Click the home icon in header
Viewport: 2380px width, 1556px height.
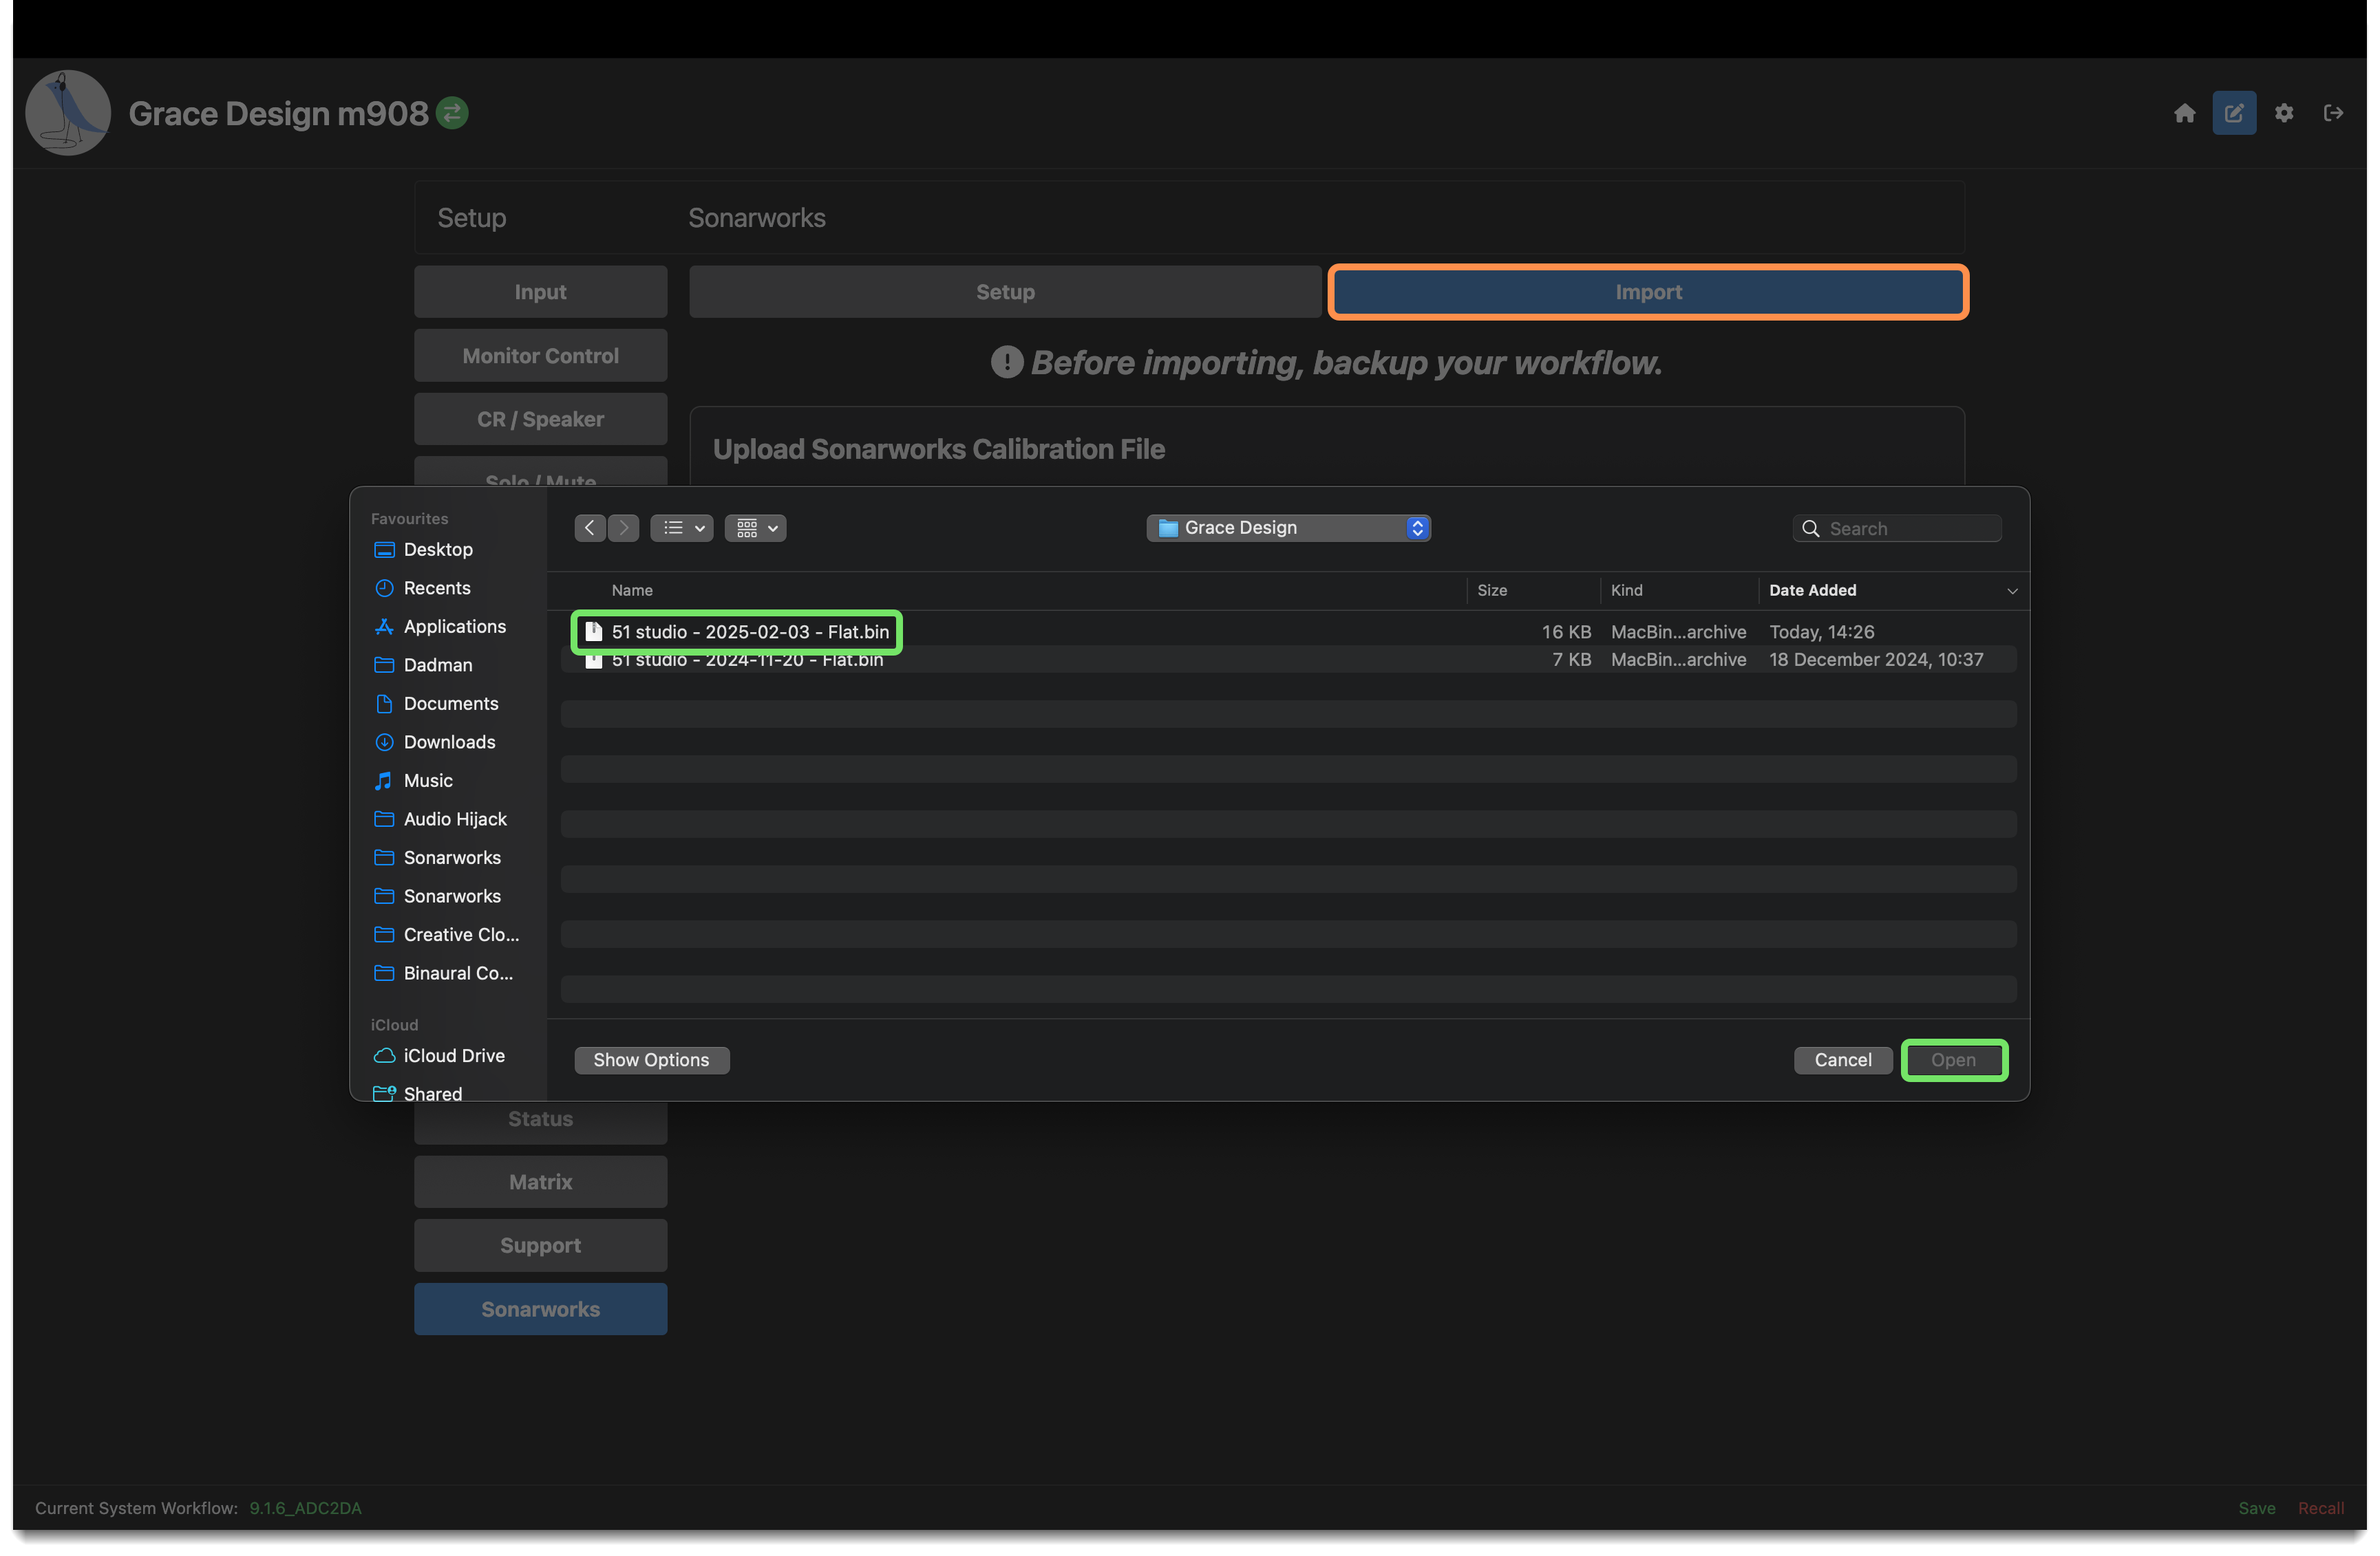coord(2184,113)
